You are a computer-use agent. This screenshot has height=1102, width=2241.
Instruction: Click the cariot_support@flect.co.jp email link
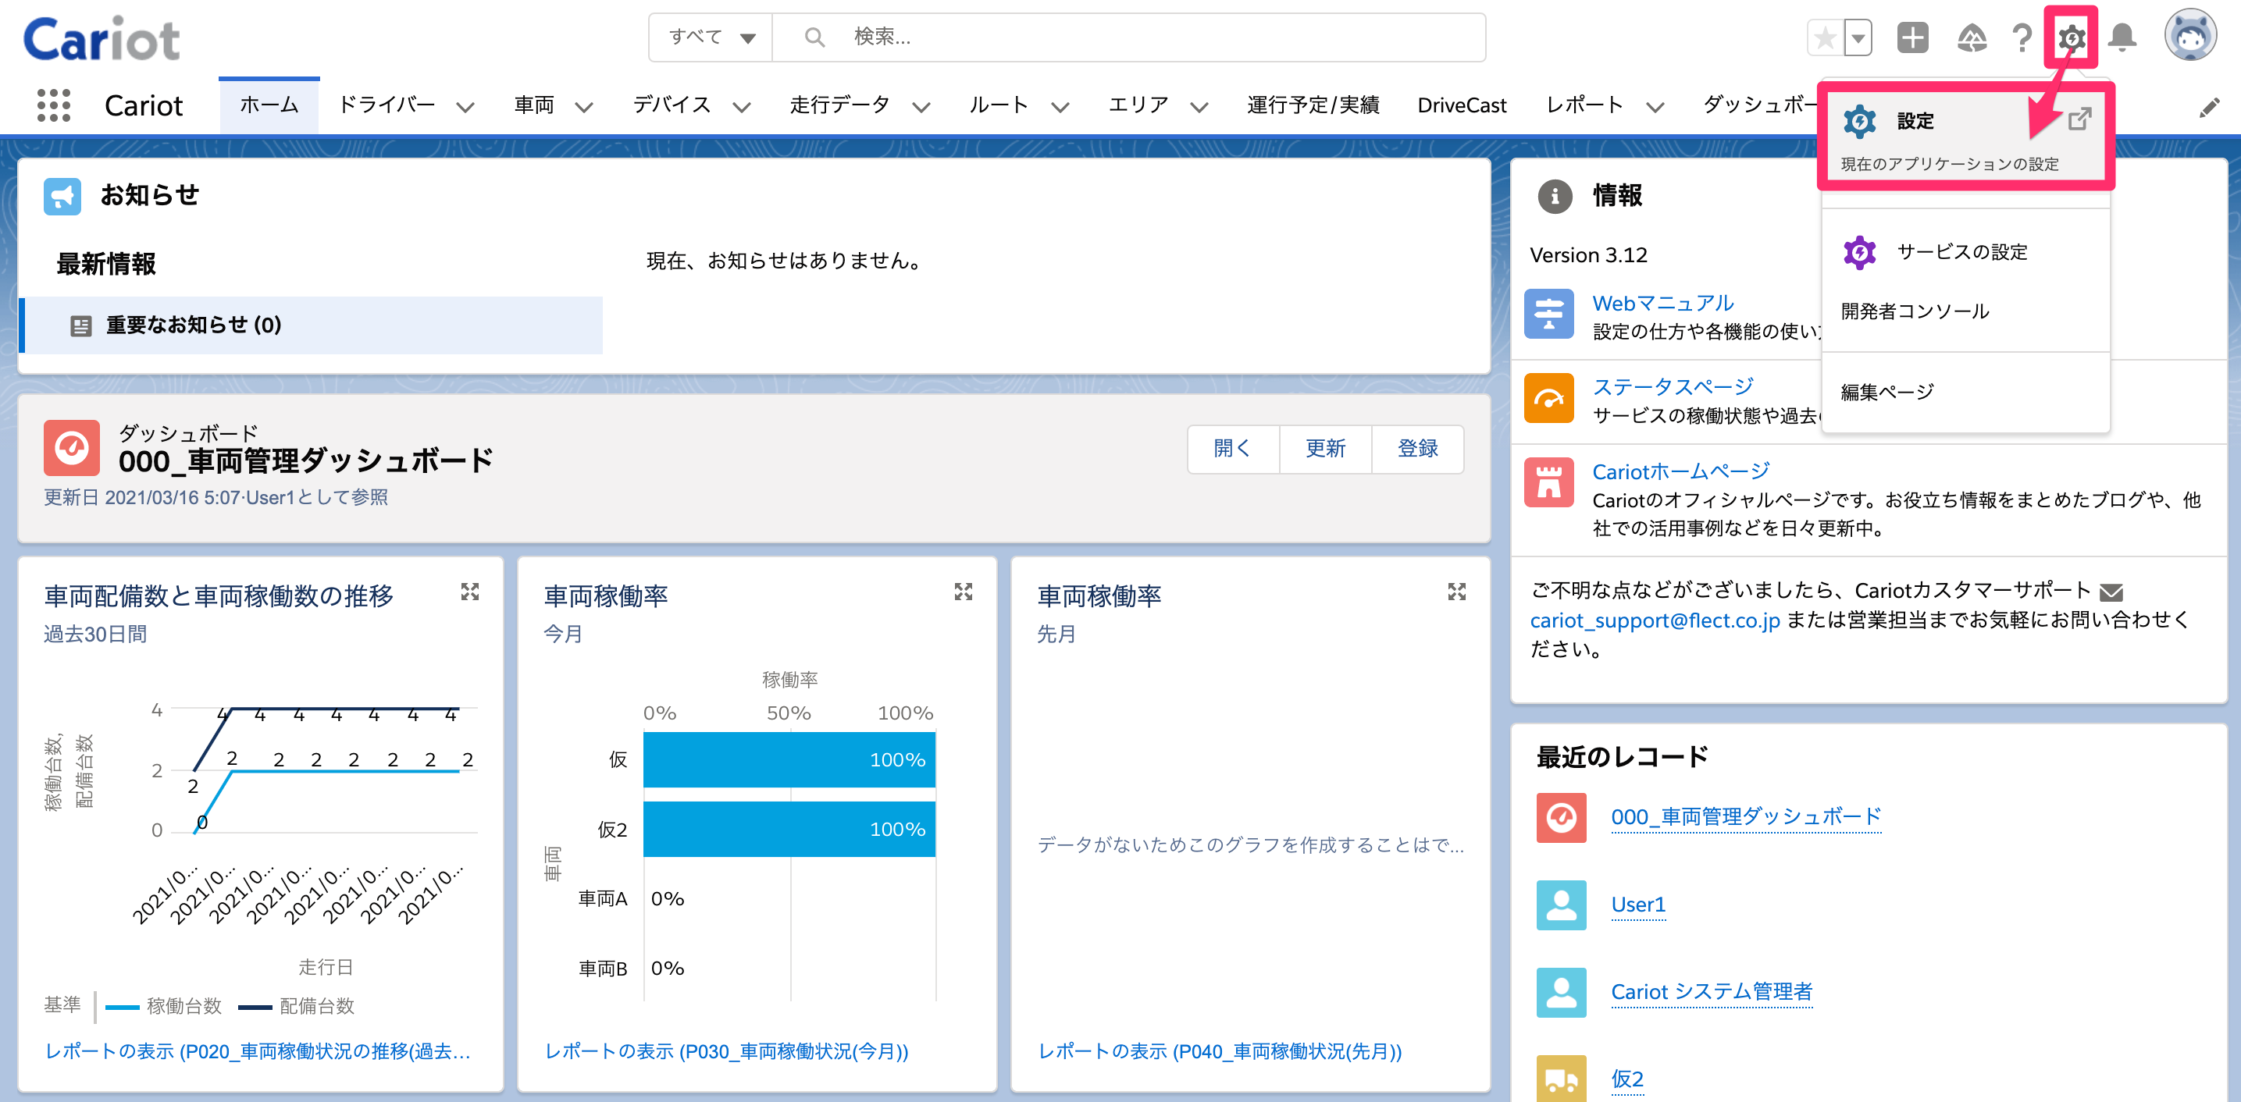click(x=1655, y=621)
